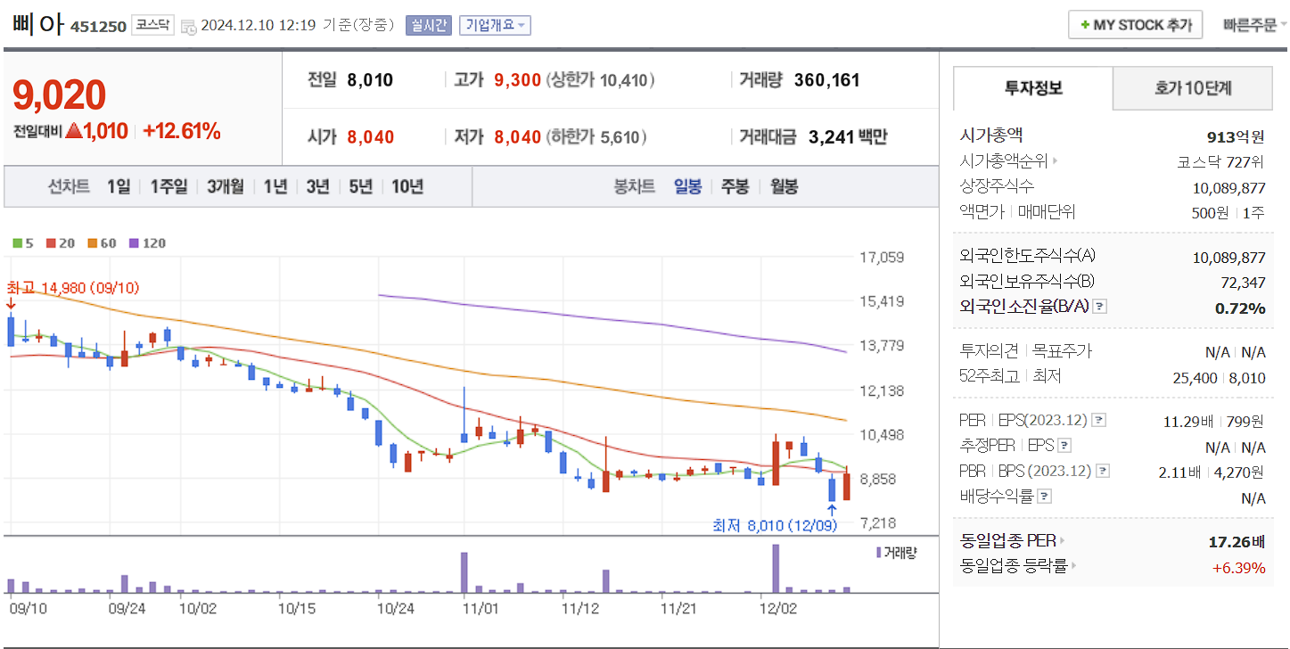The image size is (1290, 649).
Task: Open help for PER EPS(2023.12)
Action: pos(1100,420)
